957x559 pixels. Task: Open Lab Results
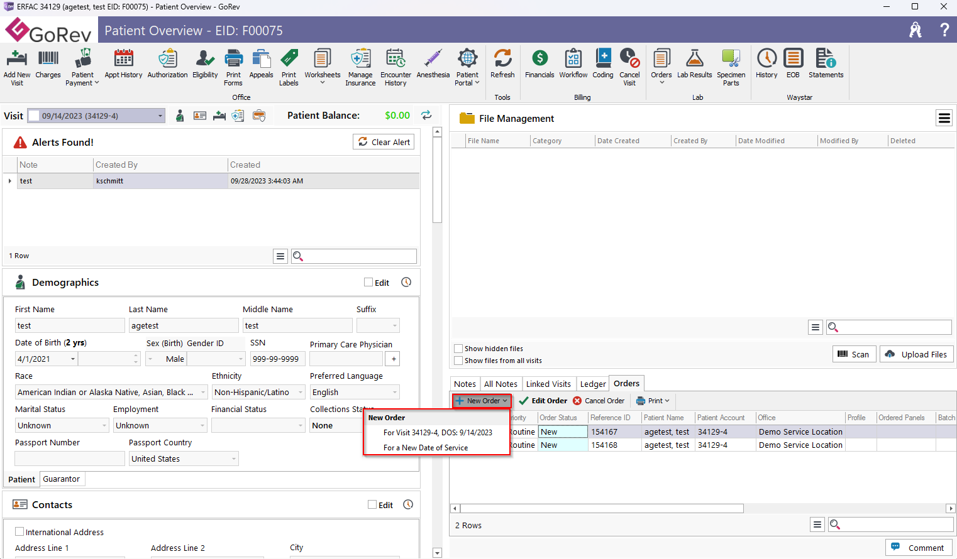pos(695,64)
